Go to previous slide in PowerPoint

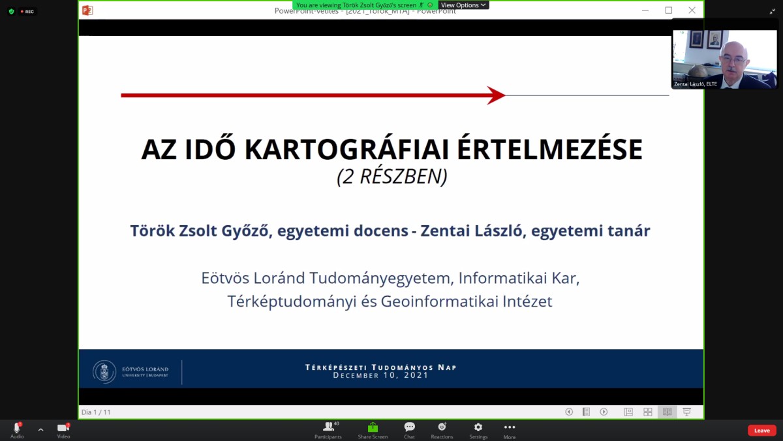(x=569, y=412)
